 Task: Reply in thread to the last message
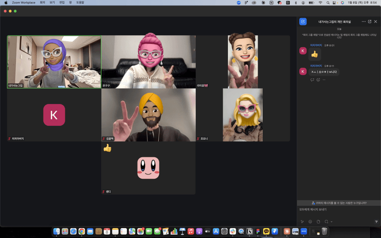coord(312,80)
